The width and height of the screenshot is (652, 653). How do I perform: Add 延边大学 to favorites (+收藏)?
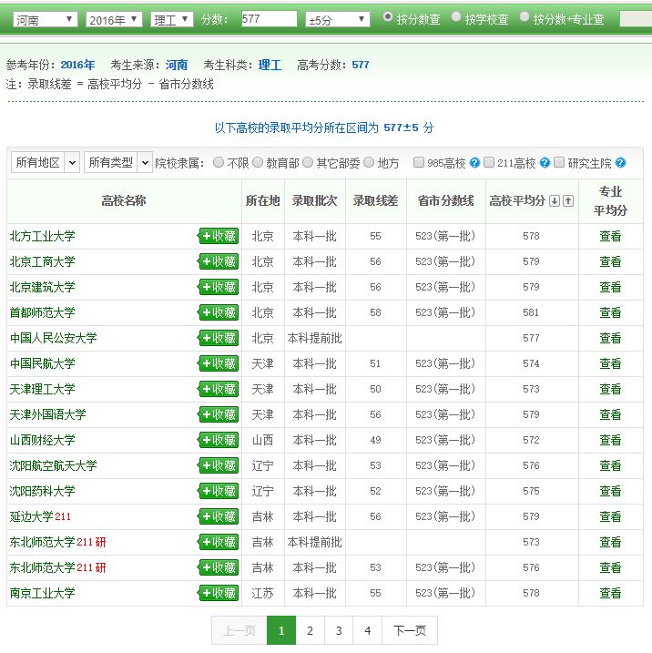219,516
